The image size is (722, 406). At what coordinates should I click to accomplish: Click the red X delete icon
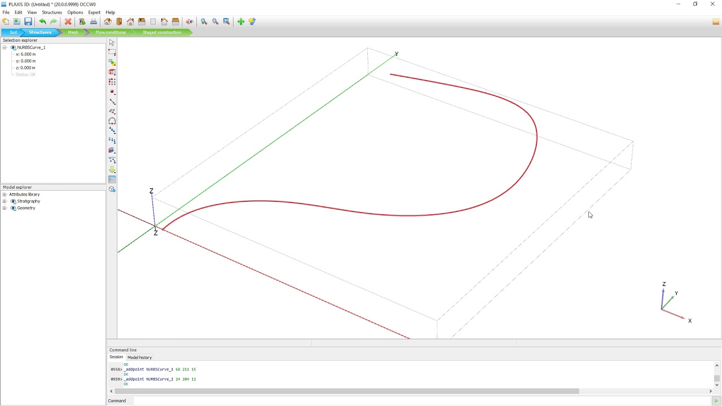[x=68, y=21]
